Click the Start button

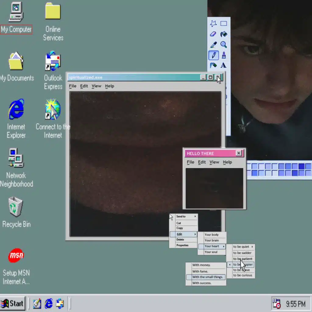(13, 303)
